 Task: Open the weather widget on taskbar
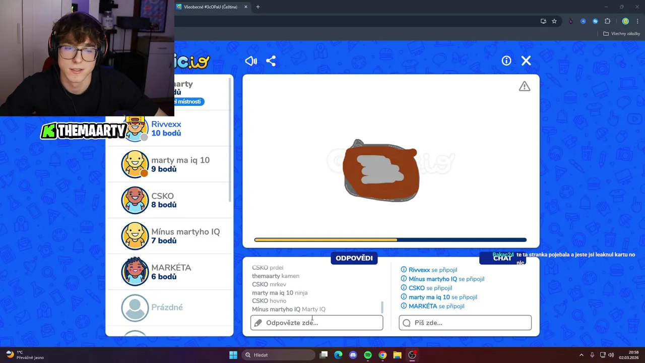[x=25, y=355]
